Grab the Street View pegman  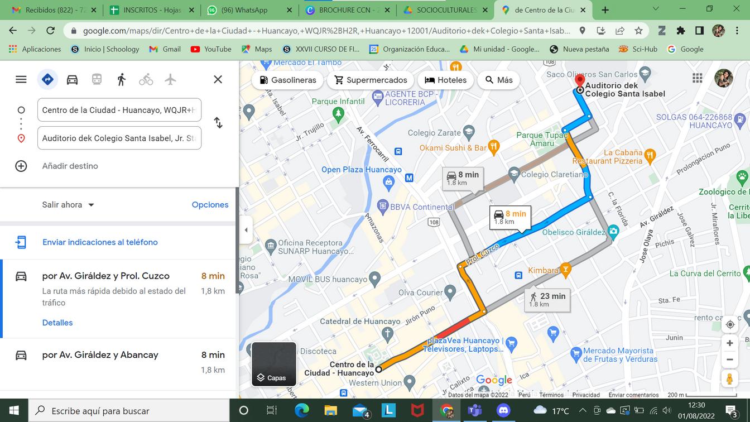click(x=729, y=378)
